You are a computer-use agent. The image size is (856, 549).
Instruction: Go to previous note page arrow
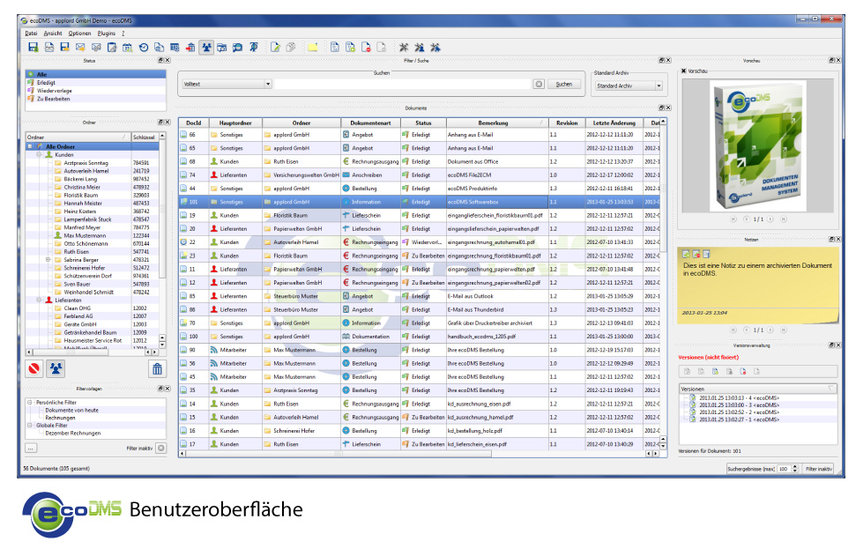(747, 330)
